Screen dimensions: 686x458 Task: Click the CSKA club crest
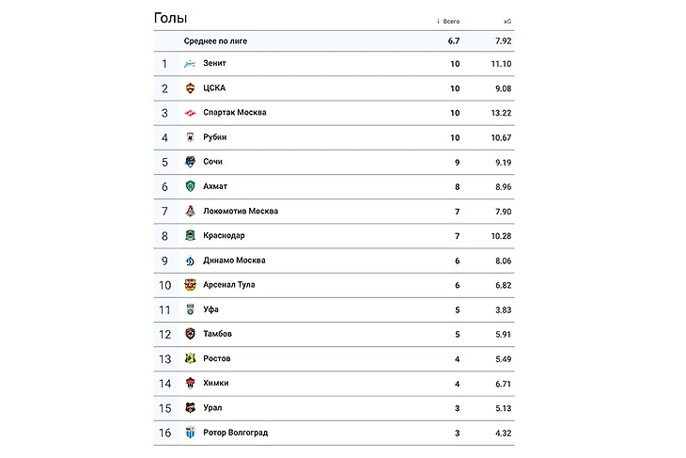point(190,88)
